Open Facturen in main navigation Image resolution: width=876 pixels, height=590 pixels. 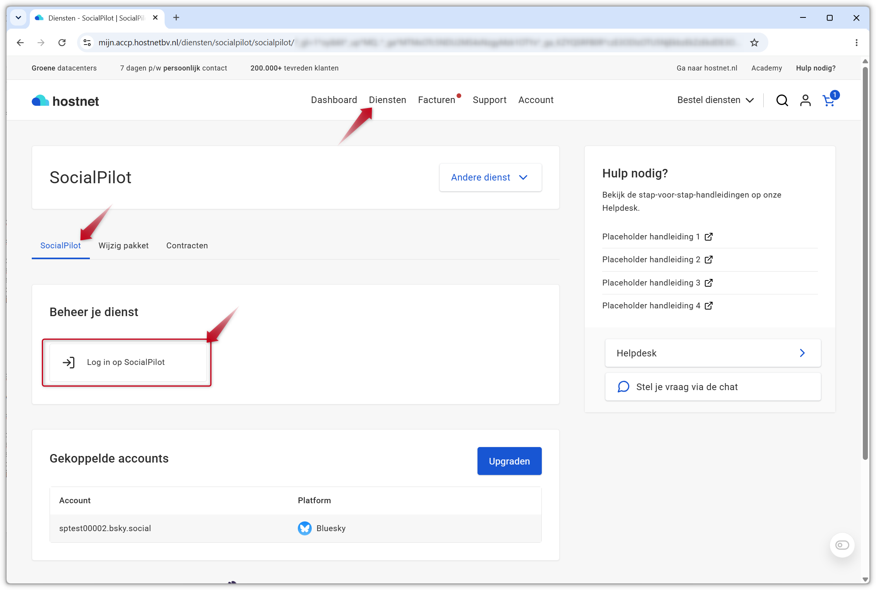436,100
